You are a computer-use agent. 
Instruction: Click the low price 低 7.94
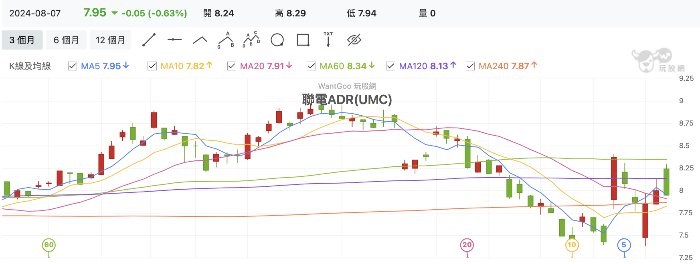pyautogui.click(x=362, y=13)
